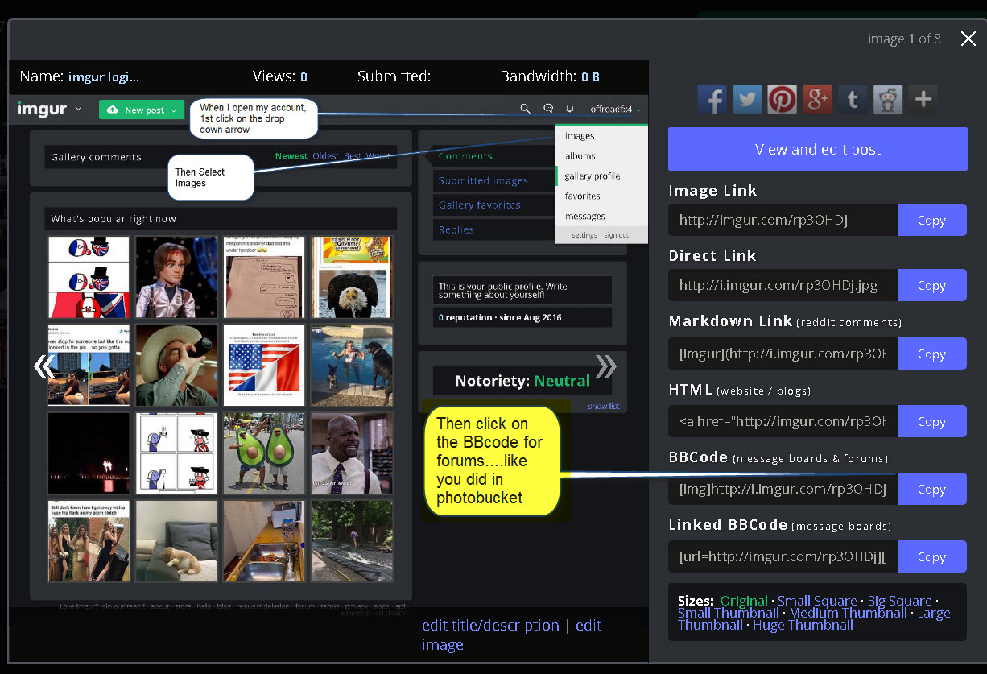Select the BBCode text field

click(x=783, y=489)
